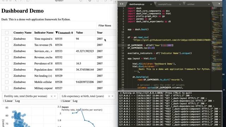
Task: Click the Indicator cell 'Net lending (+)'
Action: coord(43,76)
